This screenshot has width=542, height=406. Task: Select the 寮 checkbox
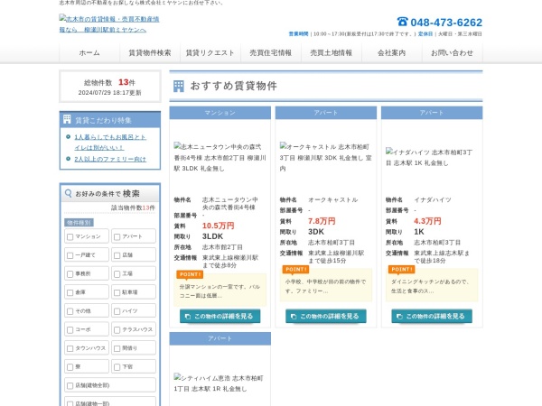coord(70,367)
